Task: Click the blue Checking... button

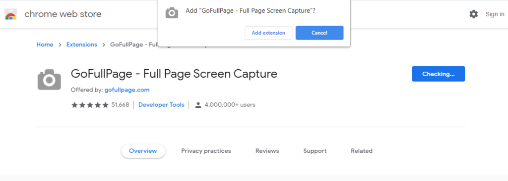Action: [439, 74]
